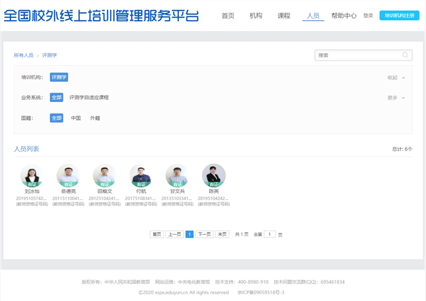Screen dimensions: 426x301
Task: Collapse the filter panel via 收起
Action: point(396,78)
